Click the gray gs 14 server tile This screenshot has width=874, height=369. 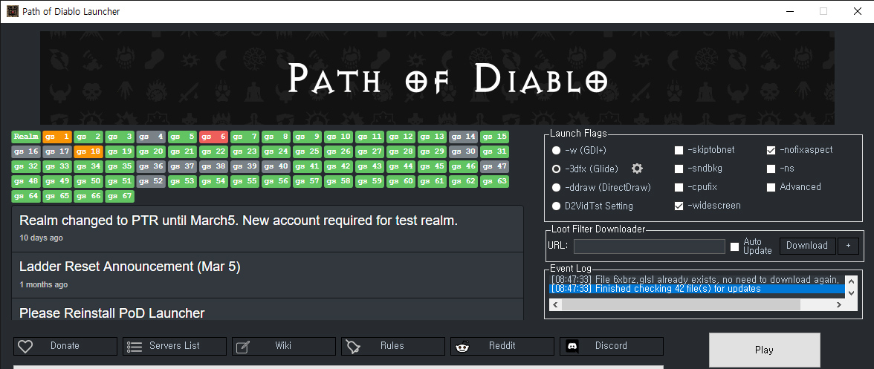(463, 137)
